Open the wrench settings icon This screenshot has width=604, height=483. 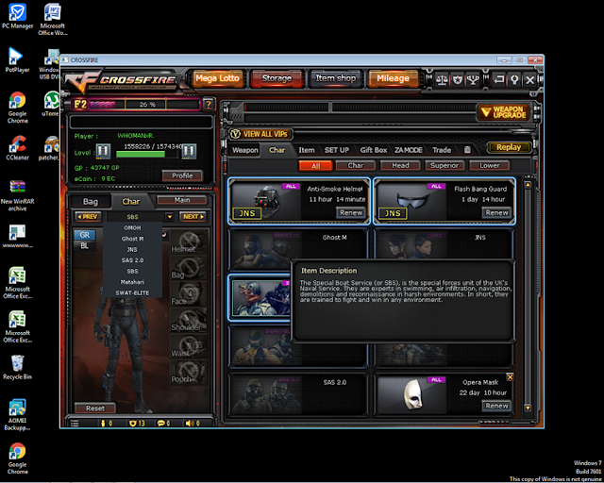point(514,80)
